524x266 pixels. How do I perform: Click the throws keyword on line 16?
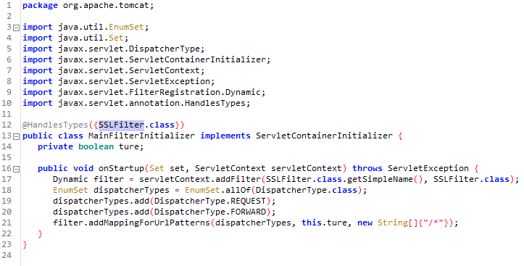click(367, 168)
